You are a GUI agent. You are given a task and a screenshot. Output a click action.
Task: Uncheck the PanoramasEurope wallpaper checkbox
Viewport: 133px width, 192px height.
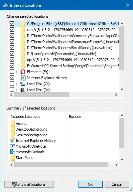coord(12,42)
